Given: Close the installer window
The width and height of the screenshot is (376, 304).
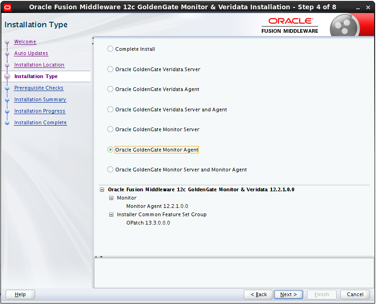Looking at the screenshot, I should click(x=368, y=8).
